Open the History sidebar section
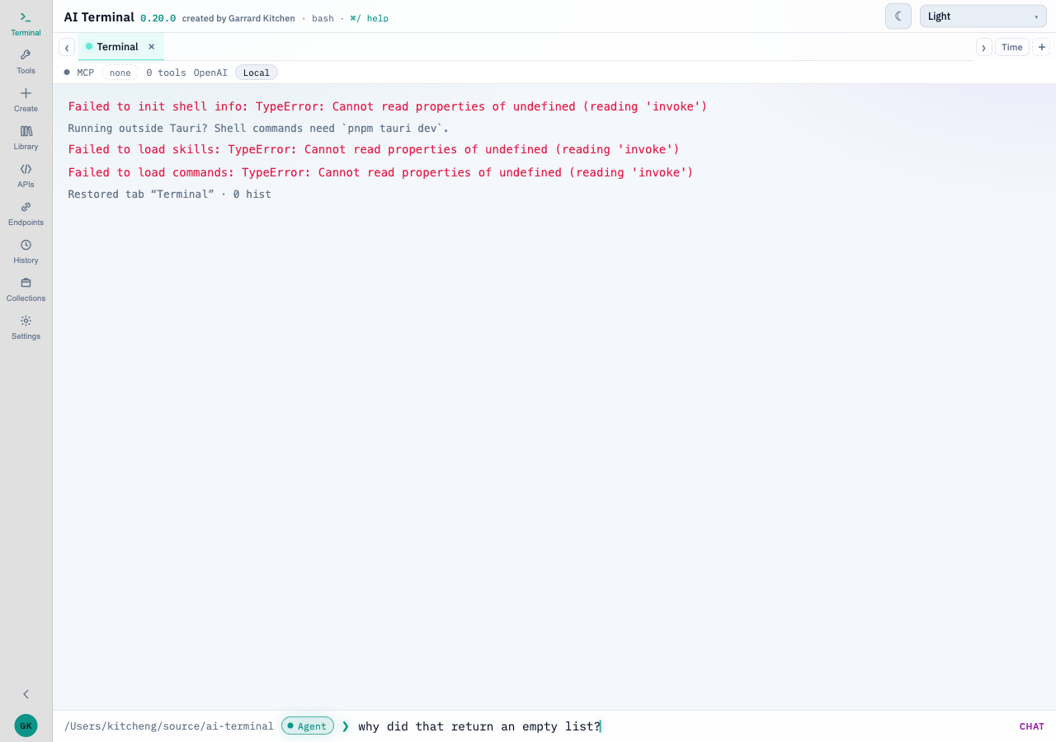 26,251
